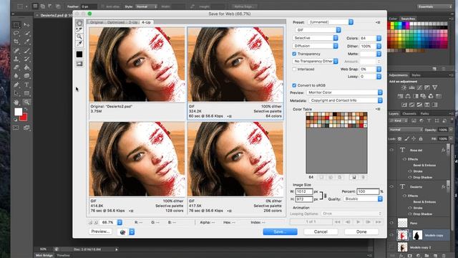Image resolution: width=458 pixels, height=258 pixels.
Task: Select the Slice Select tool in Save for Web
Action: click(79, 29)
